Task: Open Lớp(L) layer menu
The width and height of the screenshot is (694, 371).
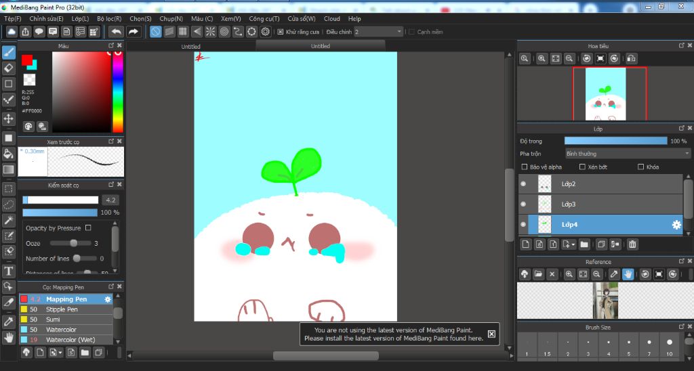Action: coord(80,18)
